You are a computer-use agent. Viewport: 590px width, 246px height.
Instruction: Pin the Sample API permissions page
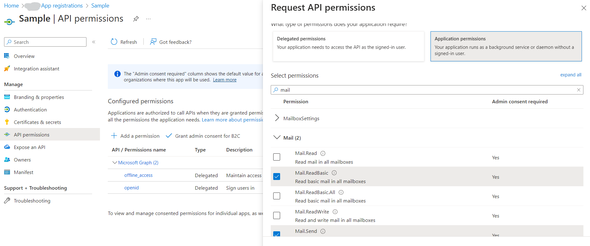tap(136, 19)
